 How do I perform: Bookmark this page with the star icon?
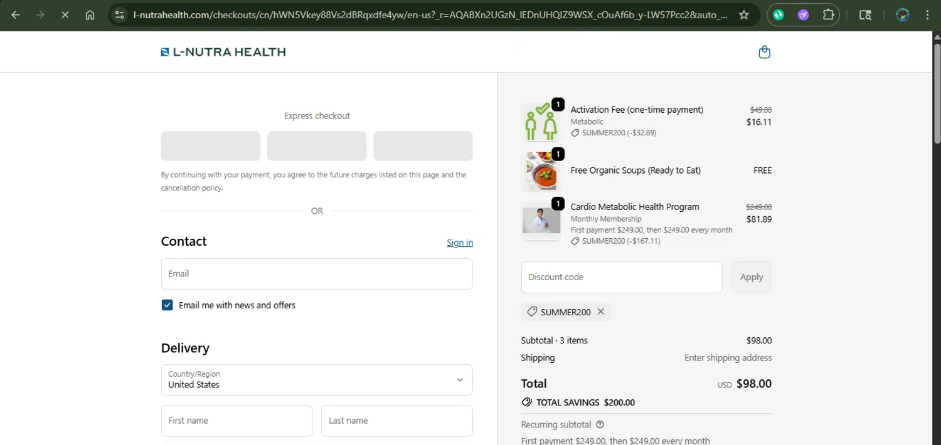(x=744, y=15)
